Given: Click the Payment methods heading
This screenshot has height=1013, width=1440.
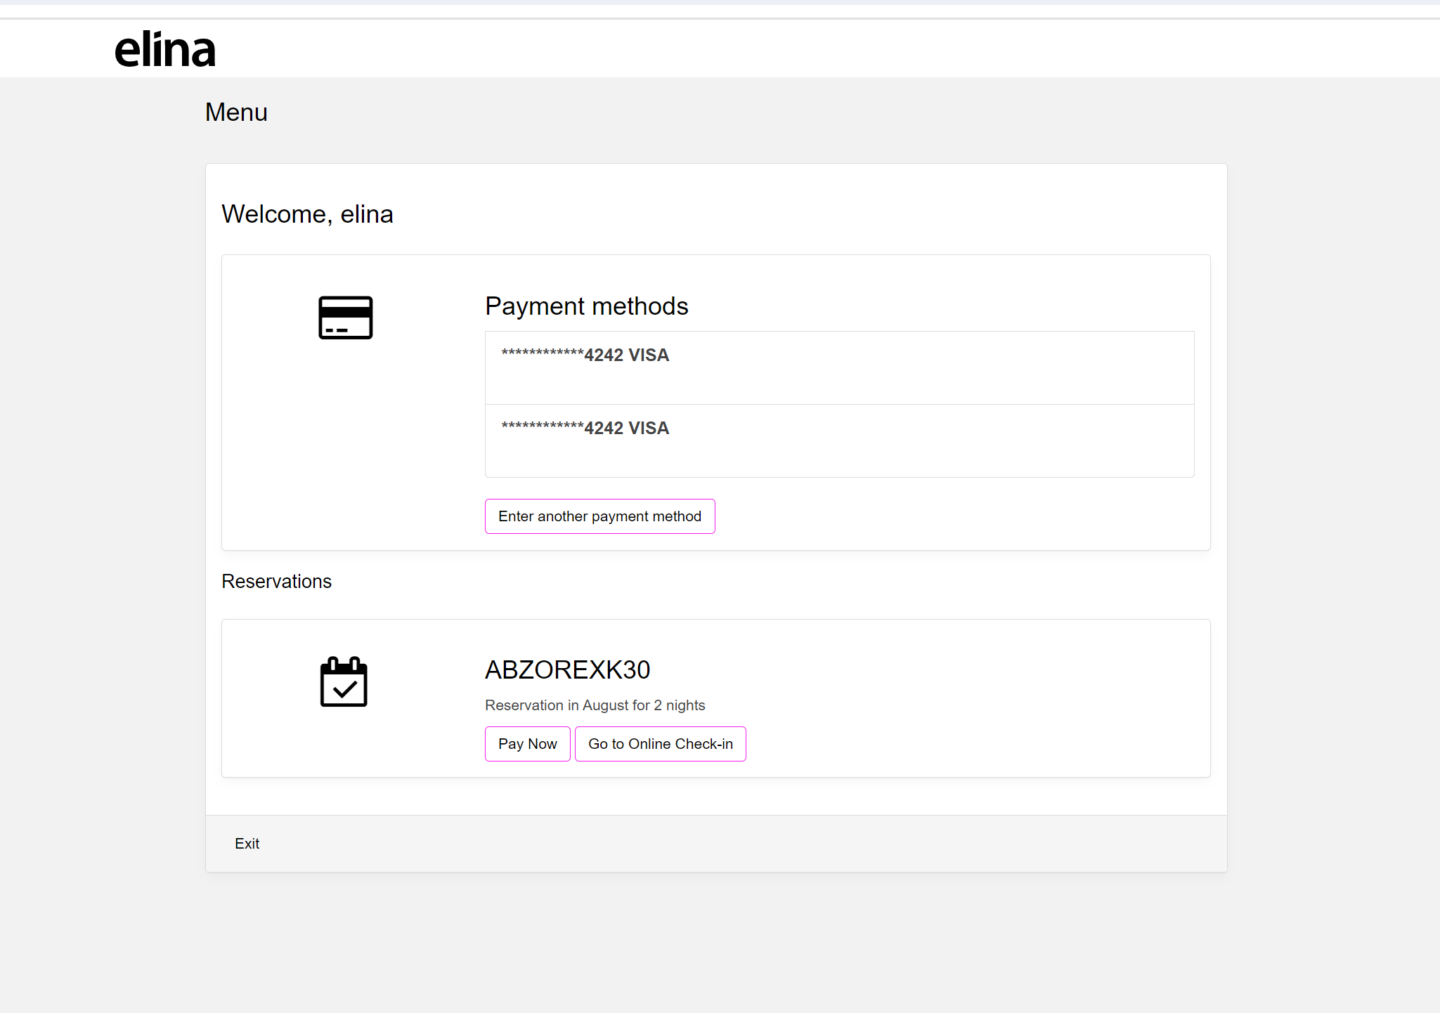Looking at the screenshot, I should [x=586, y=306].
